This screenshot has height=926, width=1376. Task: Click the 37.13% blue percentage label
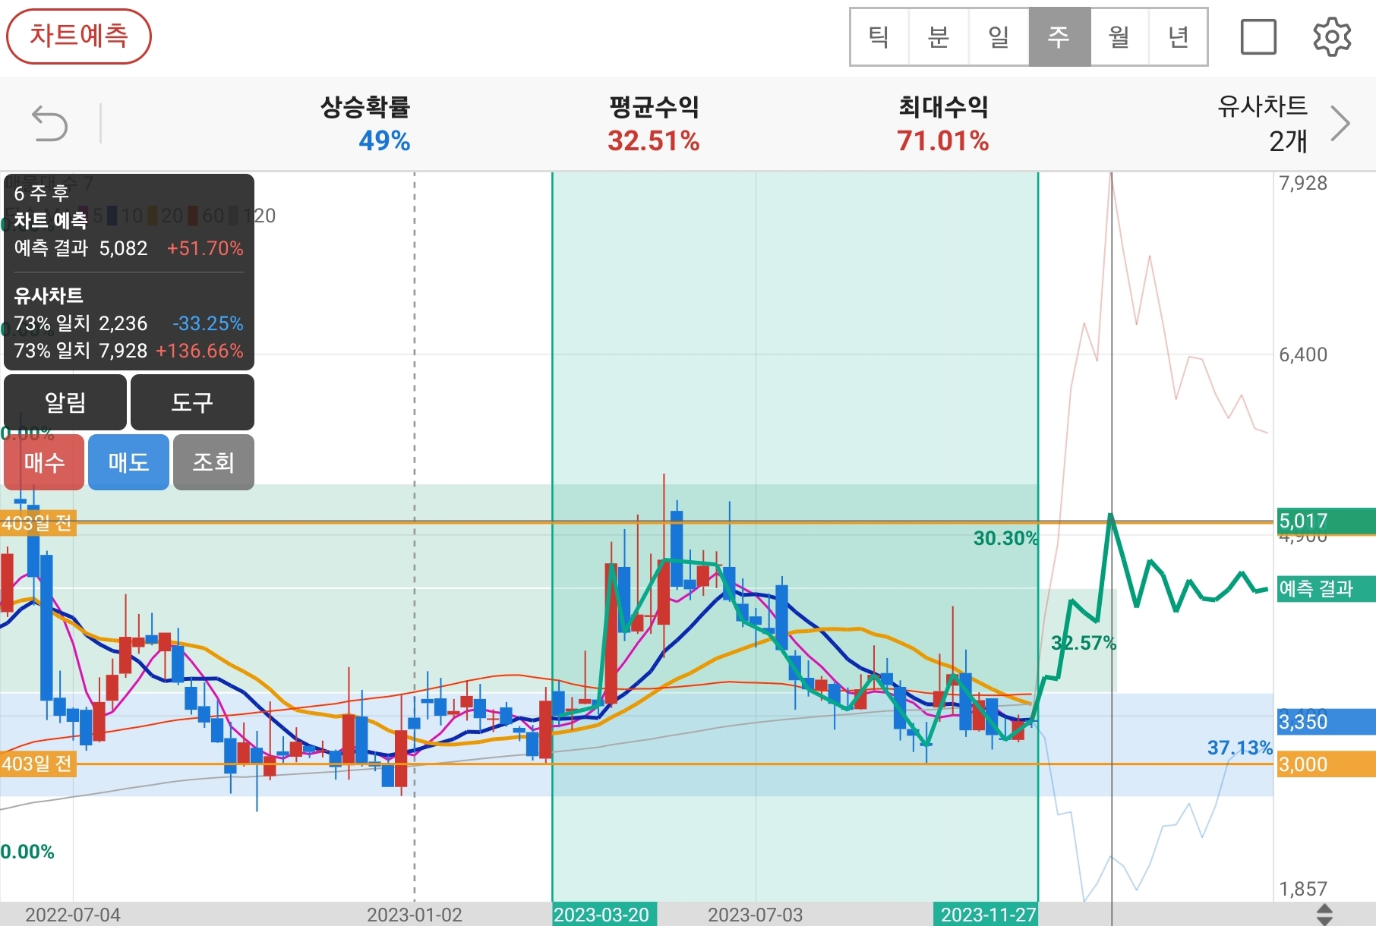click(x=1240, y=748)
